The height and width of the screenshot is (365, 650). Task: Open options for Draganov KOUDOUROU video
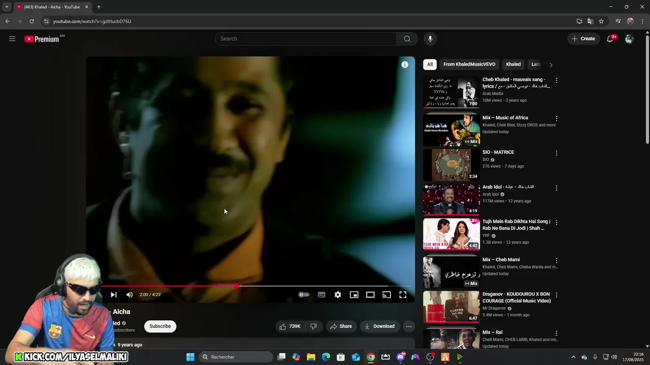click(x=557, y=295)
